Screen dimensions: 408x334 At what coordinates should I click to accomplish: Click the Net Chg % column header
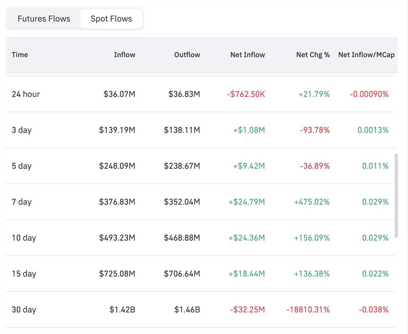(313, 55)
